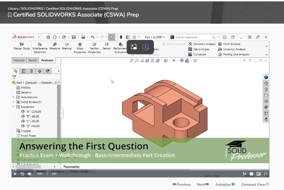This screenshot has height=190, width=284.
Task: Open the DisplayManager color ball tab
Action: tap(48, 71)
